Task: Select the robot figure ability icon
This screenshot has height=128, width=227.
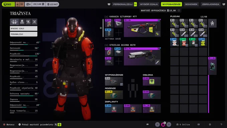Action: click(22, 22)
